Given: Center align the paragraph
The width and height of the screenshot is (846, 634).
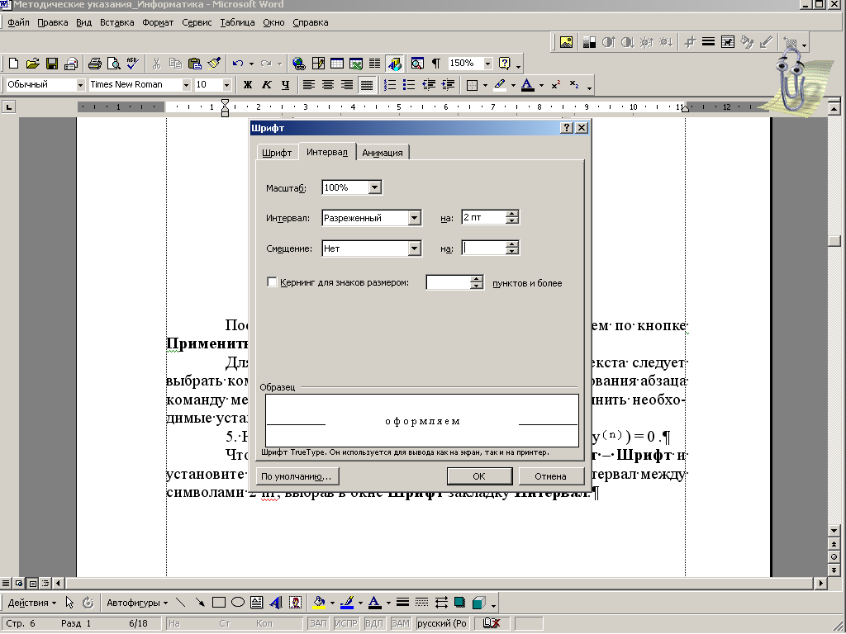Looking at the screenshot, I should (327, 85).
